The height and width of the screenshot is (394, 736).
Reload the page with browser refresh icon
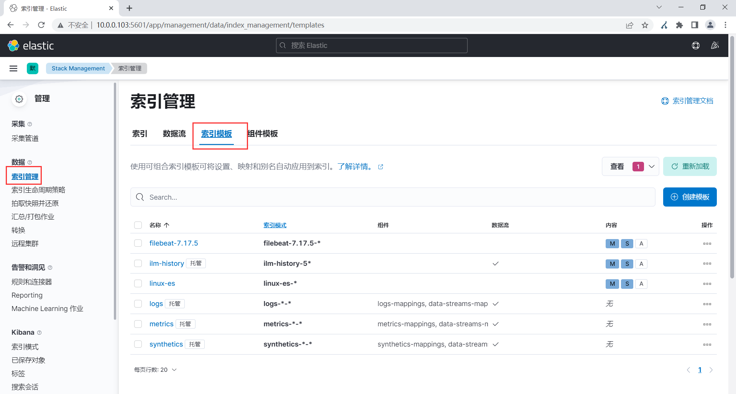coord(41,25)
